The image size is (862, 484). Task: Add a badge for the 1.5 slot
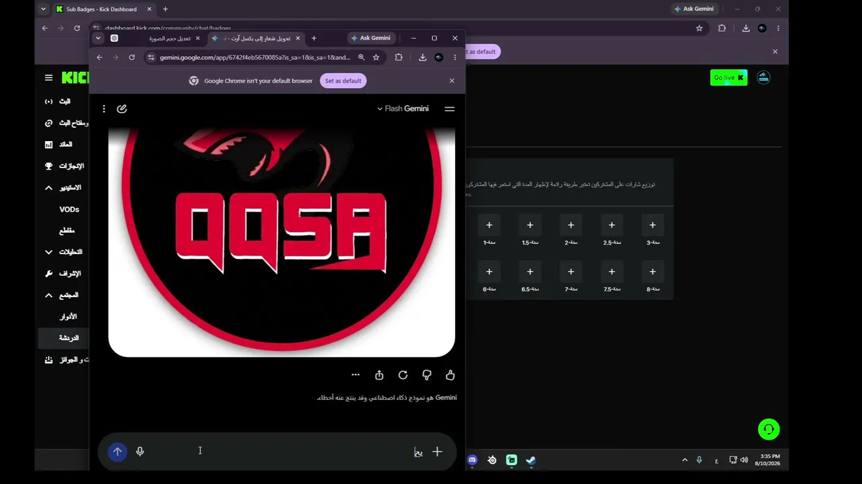(530, 225)
